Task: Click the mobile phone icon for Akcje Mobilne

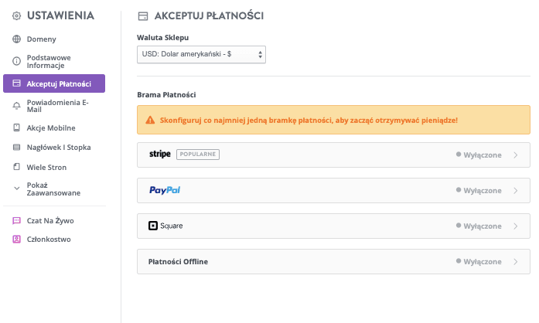Action: tap(16, 127)
